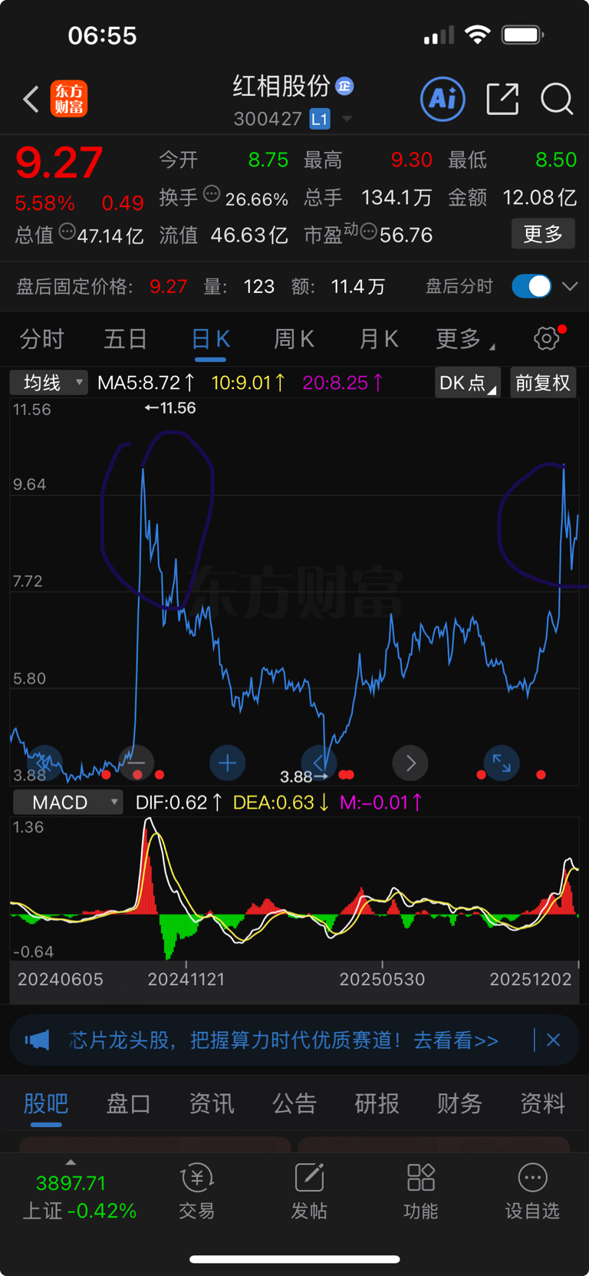Switch to the 月K tab
Screen dimensions: 589x1276
click(379, 338)
